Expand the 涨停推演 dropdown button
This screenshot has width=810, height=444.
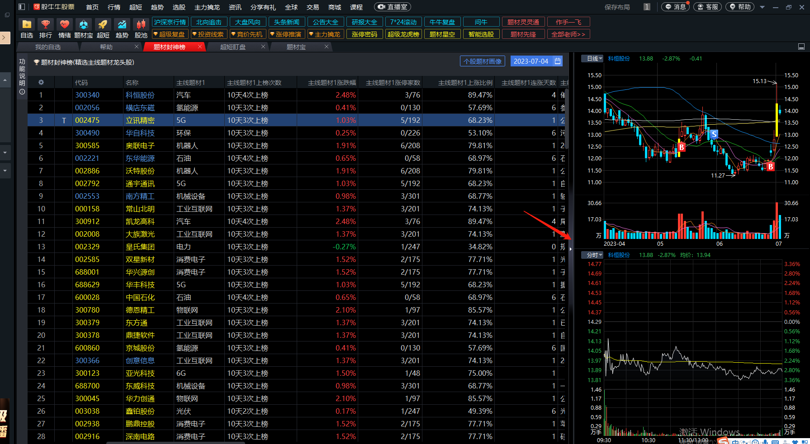click(286, 34)
